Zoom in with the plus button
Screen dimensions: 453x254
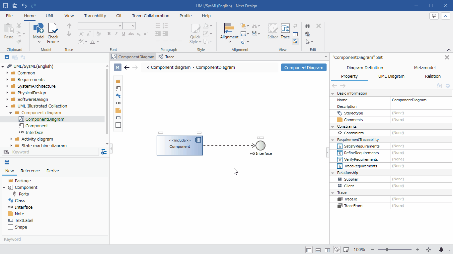point(417,250)
